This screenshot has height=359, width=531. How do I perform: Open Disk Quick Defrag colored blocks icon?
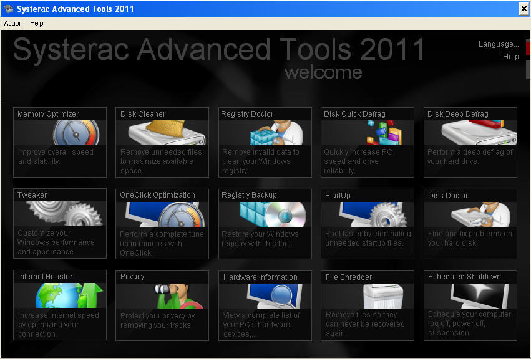point(384,133)
